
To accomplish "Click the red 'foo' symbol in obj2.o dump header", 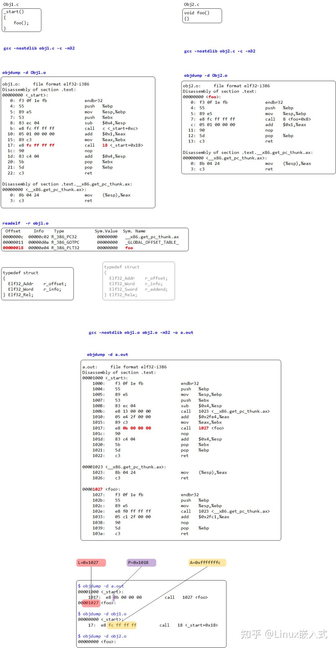I will tap(212, 97).
